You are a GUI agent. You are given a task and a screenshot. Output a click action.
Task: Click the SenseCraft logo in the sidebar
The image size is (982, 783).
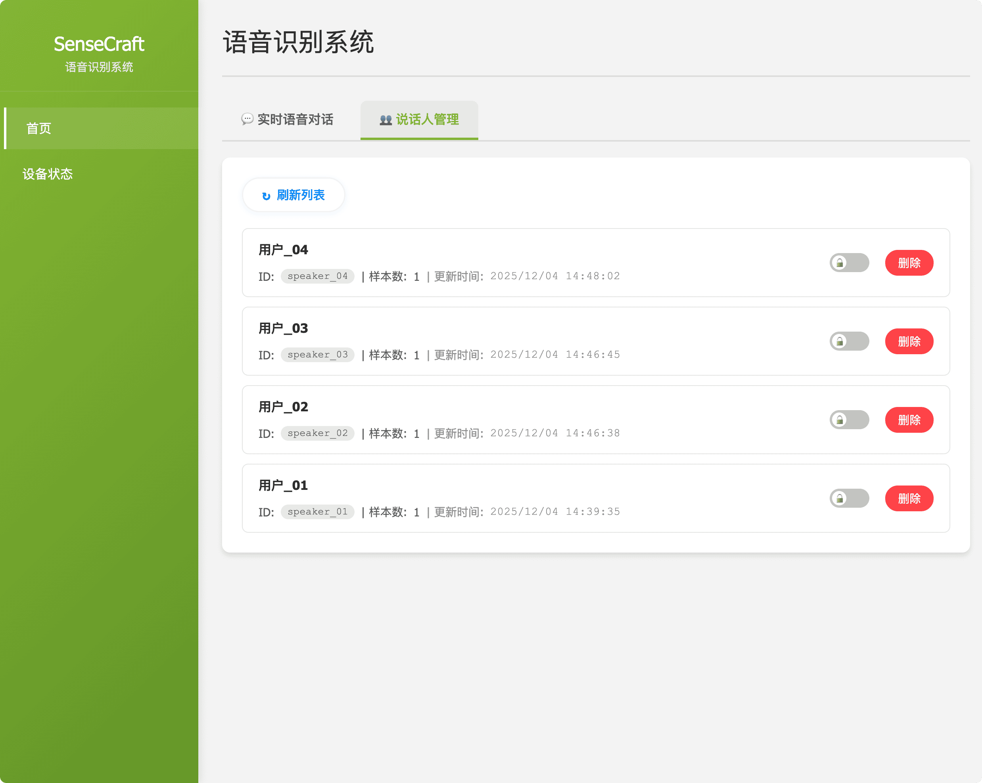click(99, 44)
